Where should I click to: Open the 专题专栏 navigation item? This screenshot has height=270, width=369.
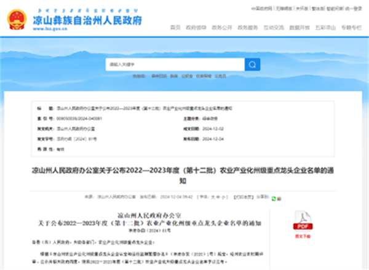[351, 28]
